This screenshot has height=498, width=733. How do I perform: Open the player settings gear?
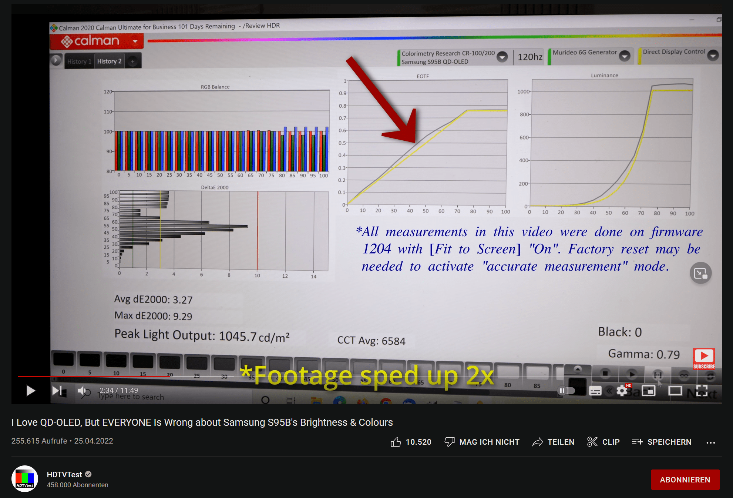point(622,391)
